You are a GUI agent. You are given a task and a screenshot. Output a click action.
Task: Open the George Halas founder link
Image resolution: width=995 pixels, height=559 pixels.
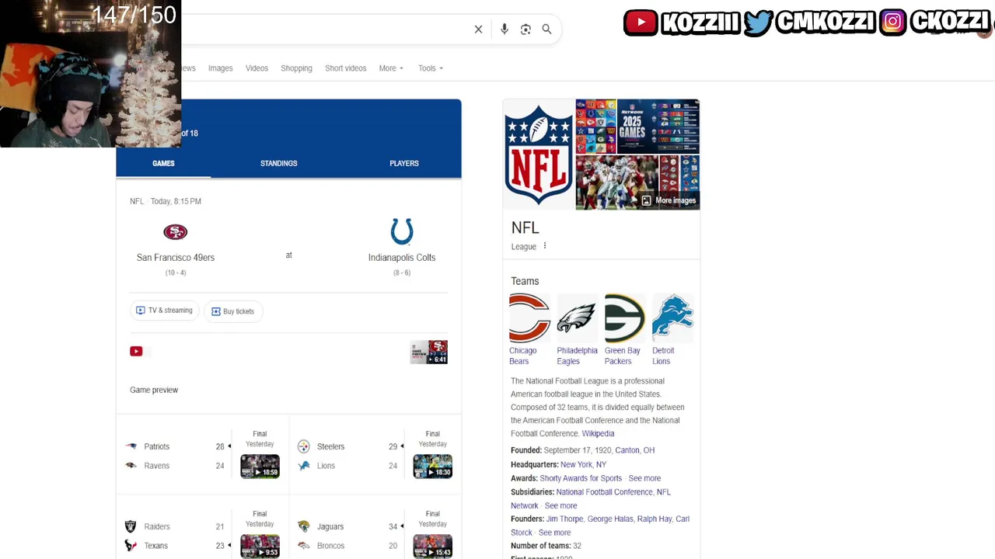(x=610, y=519)
